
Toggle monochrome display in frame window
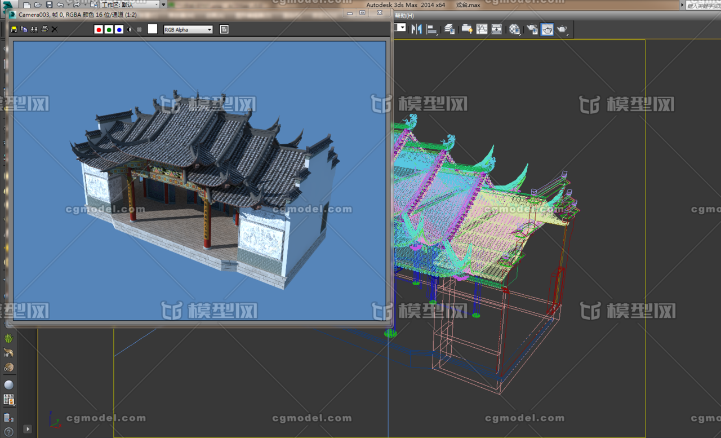point(139,29)
